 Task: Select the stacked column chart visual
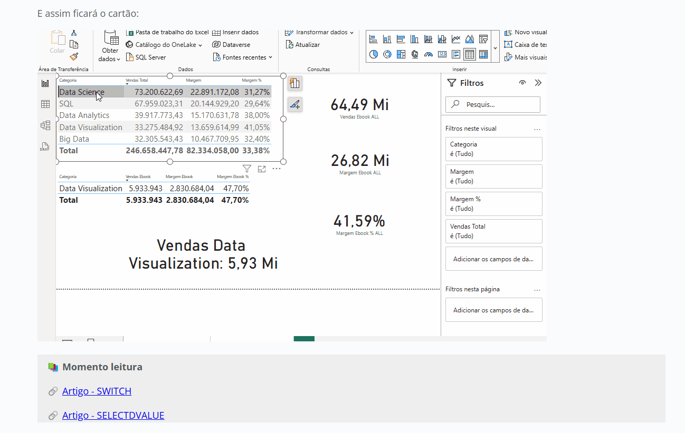pyautogui.click(x=387, y=39)
